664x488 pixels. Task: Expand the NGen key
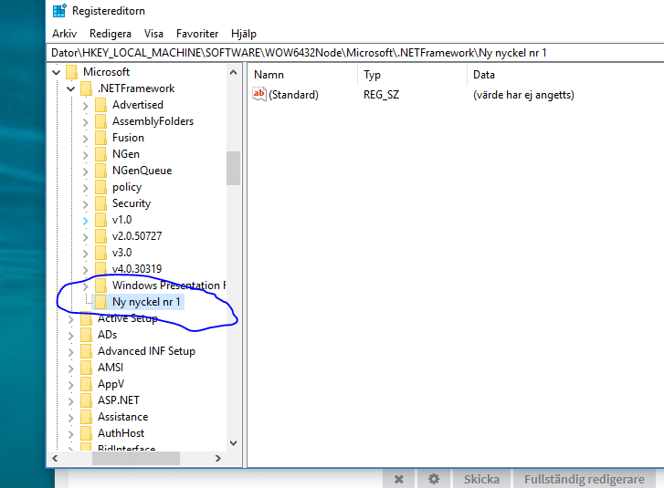85,155
